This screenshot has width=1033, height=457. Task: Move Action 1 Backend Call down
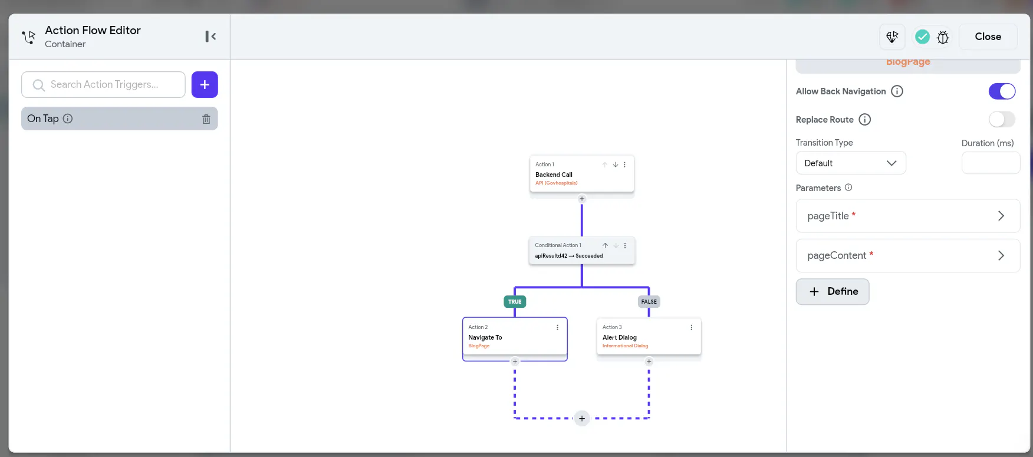coord(616,165)
